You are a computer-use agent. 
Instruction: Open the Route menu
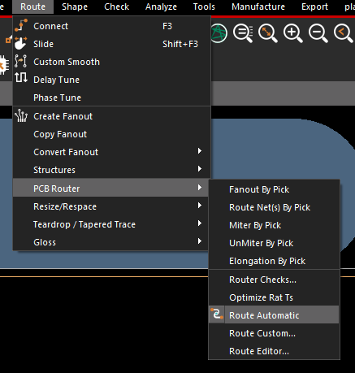pyautogui.click(x=32, y=7)
